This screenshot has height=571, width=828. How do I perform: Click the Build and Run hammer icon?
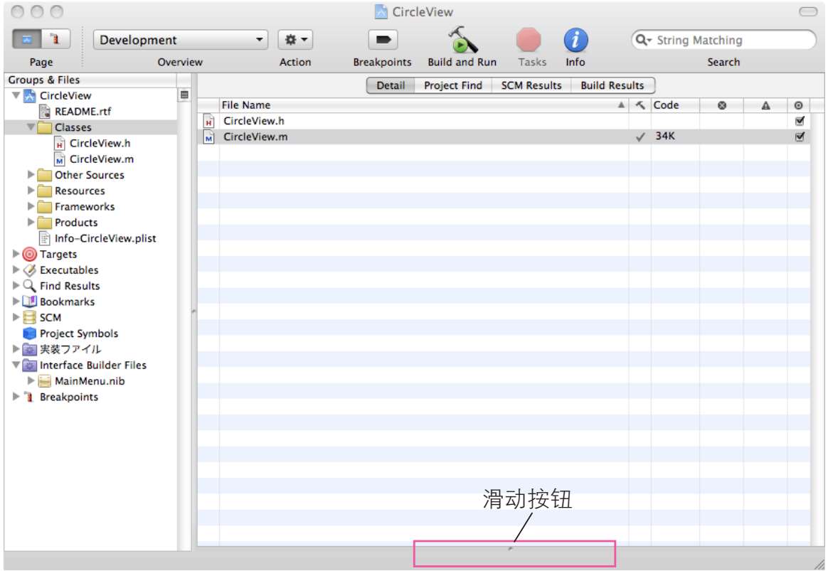[462, 40]
